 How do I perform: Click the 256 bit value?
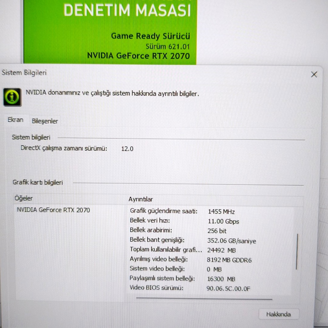coord(217,231)
